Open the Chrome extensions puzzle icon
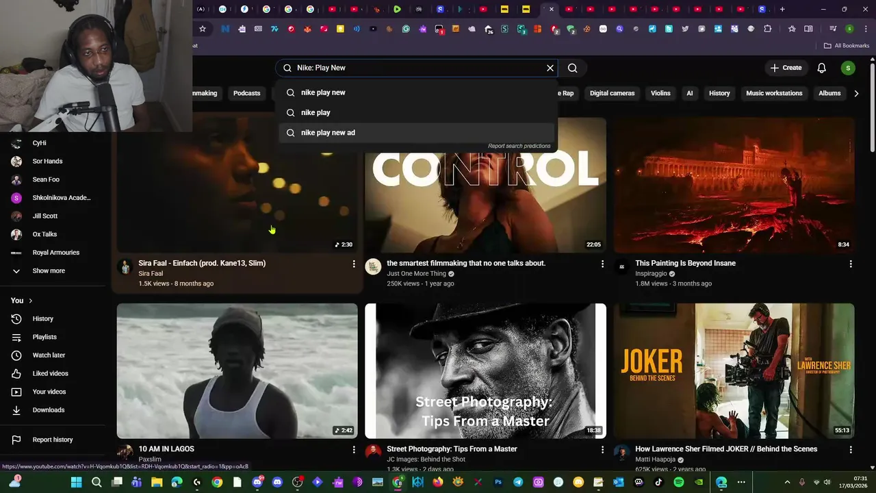Image resolution: width=876 pixels, height=493 pixels. point(767,29)
